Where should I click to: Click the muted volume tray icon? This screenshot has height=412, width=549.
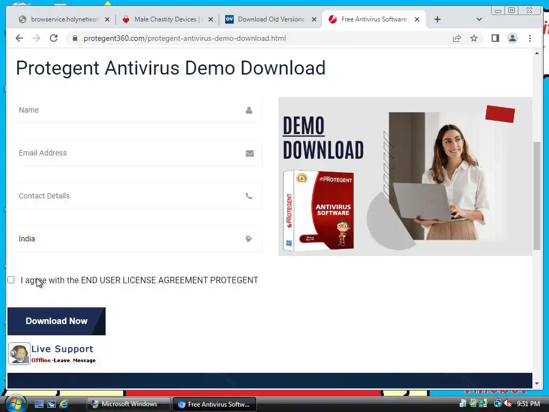click(x=508, y=404)
